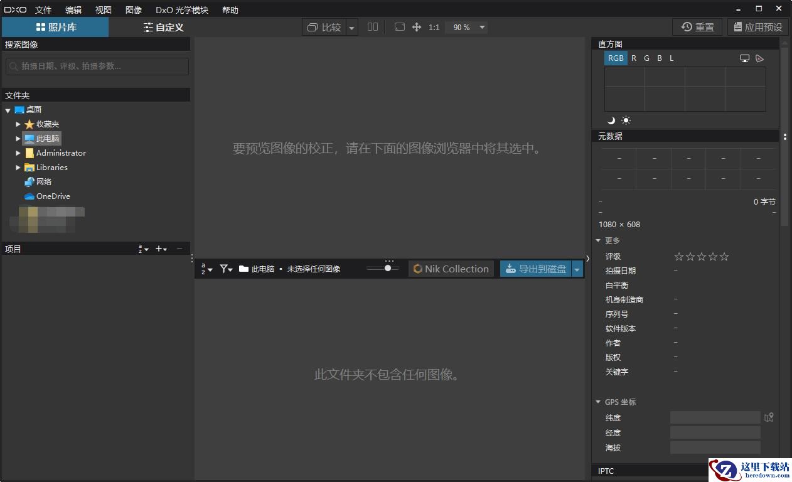
Task: Adjust the thumbnail size slider
Action: [383, 269]
